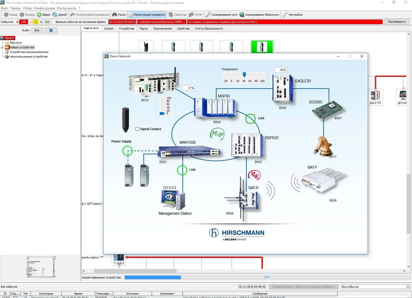Click VLAN Все selector button
The height and width of the screenshot is (298, 412).
37,30
